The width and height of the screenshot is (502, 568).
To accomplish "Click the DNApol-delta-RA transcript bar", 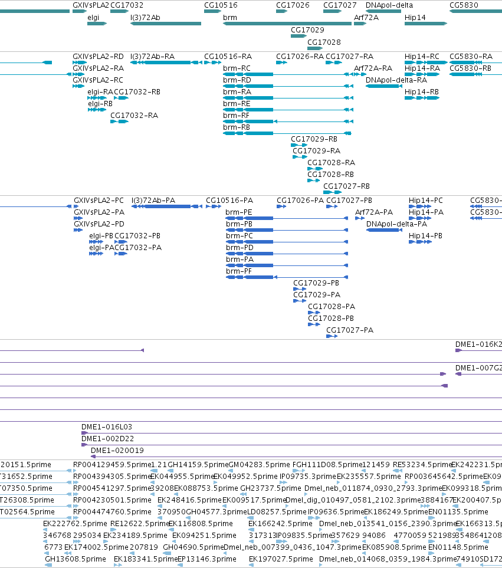I will 384,86.
